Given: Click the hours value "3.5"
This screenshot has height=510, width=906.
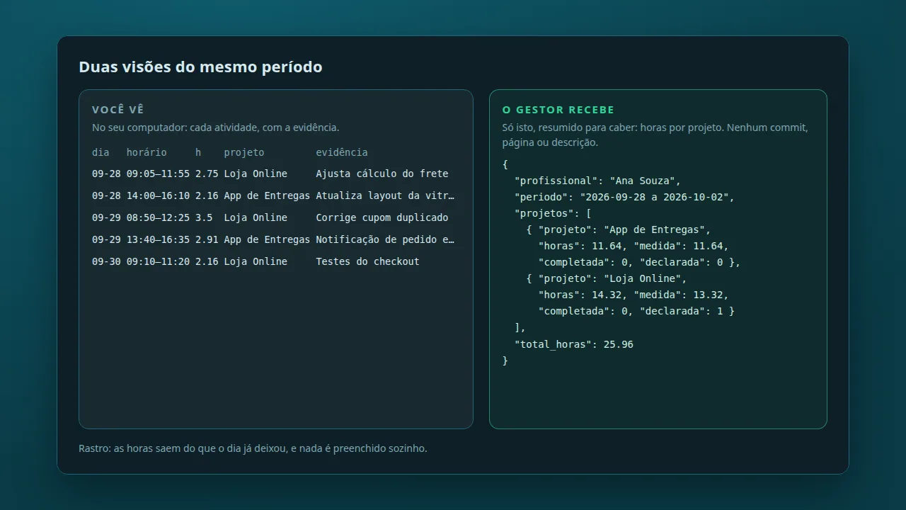Looking at the screenshot, I should click(x=204, y=217).
